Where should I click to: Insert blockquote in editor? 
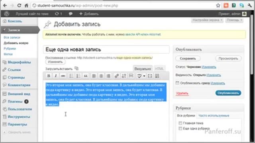(x=86, y=76)
